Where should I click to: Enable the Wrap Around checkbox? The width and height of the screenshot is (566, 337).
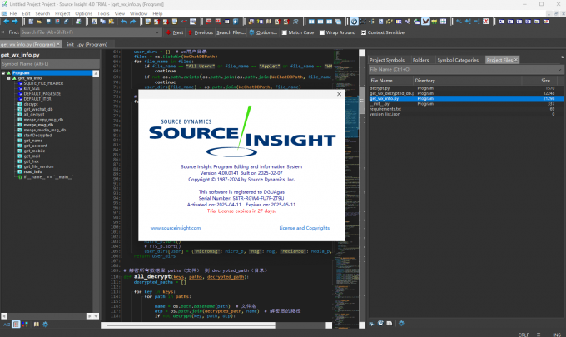tap(322, 32)
